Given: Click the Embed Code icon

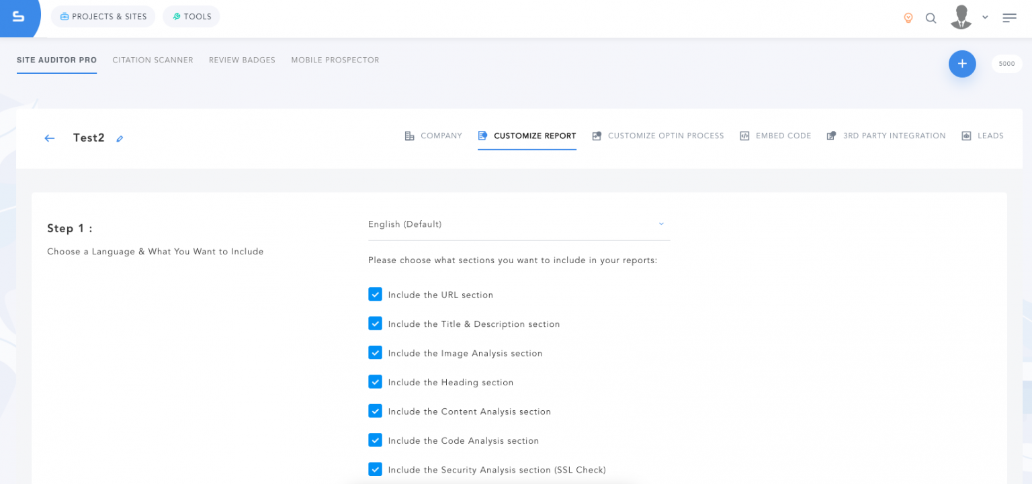Looking at the screenshot, I should (744, 136).
